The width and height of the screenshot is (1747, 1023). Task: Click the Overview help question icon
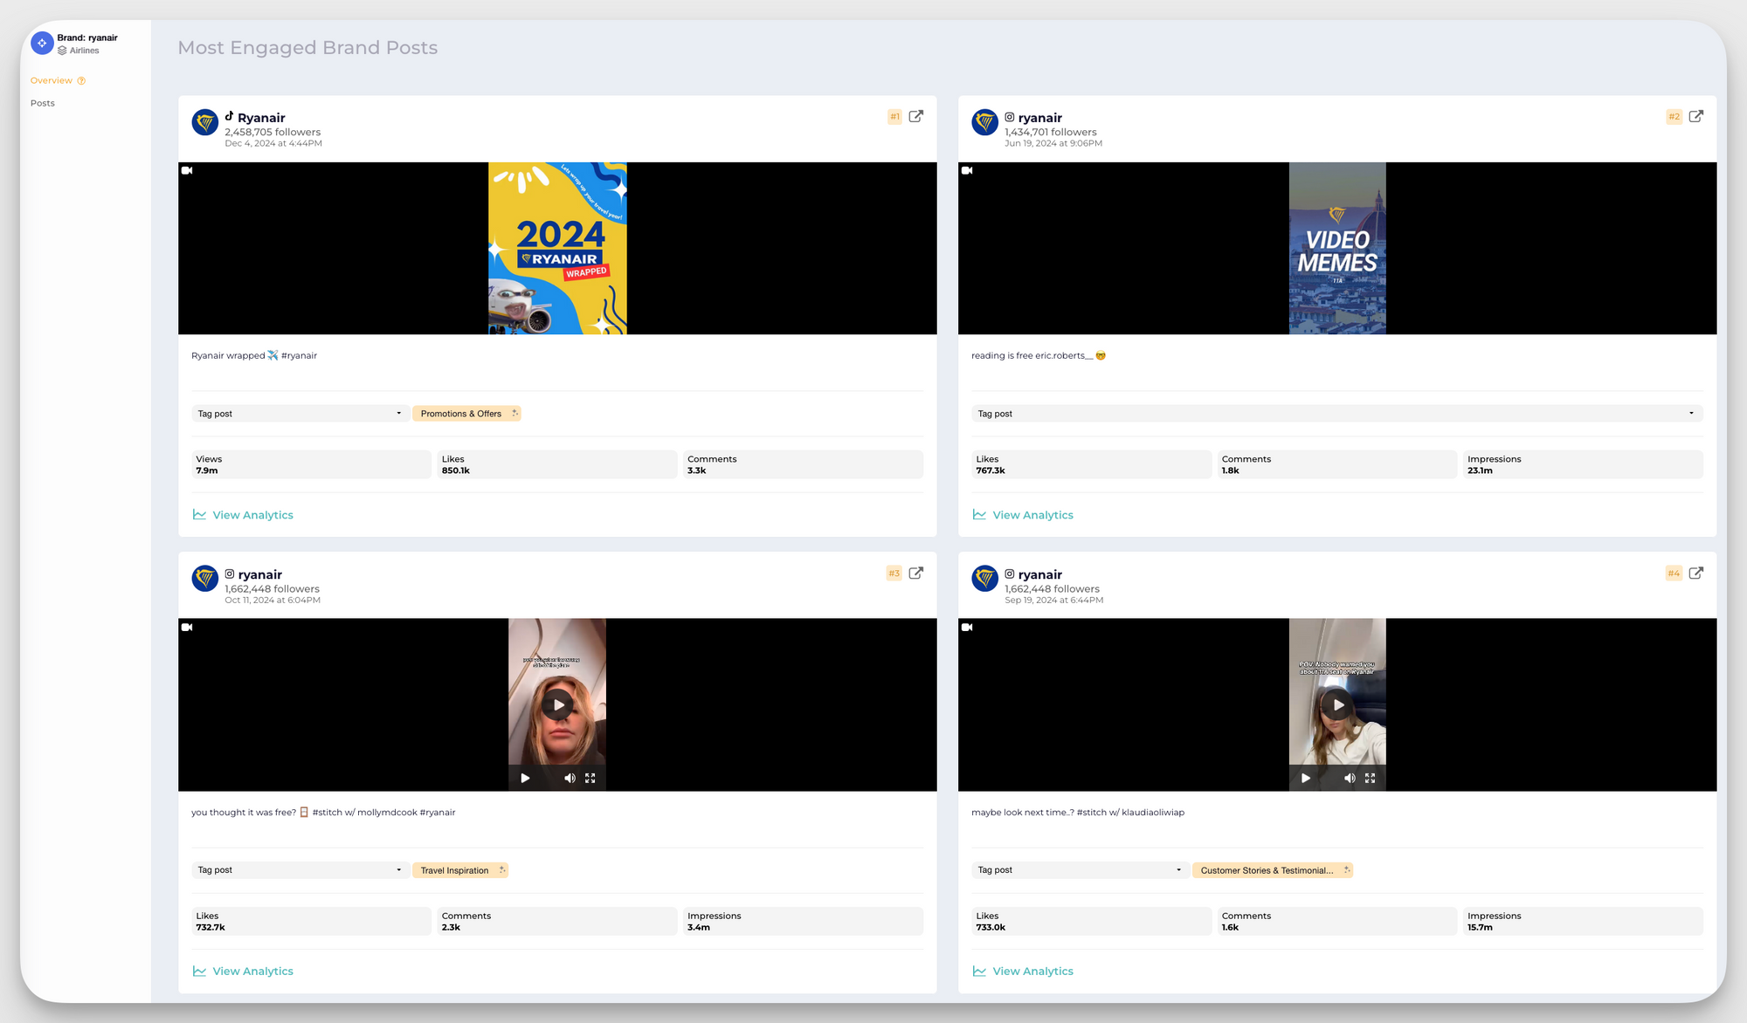pos(81,80)
